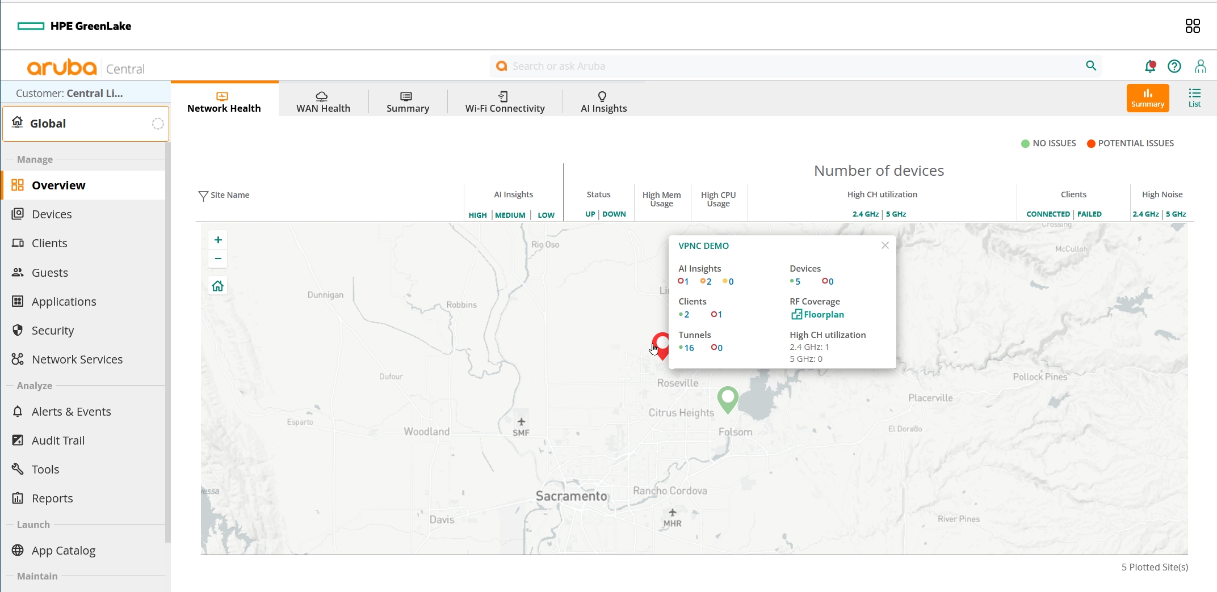Click the help question mark icon
Image resolution: width=1217 pixels, height=592 pixels.
[x=1174, y=66]
